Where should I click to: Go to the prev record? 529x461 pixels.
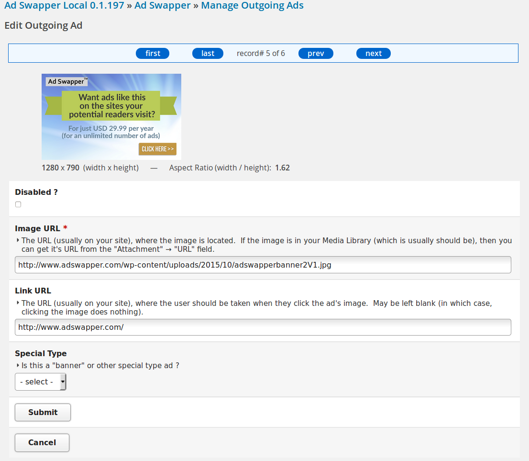(x=316, y=53)
